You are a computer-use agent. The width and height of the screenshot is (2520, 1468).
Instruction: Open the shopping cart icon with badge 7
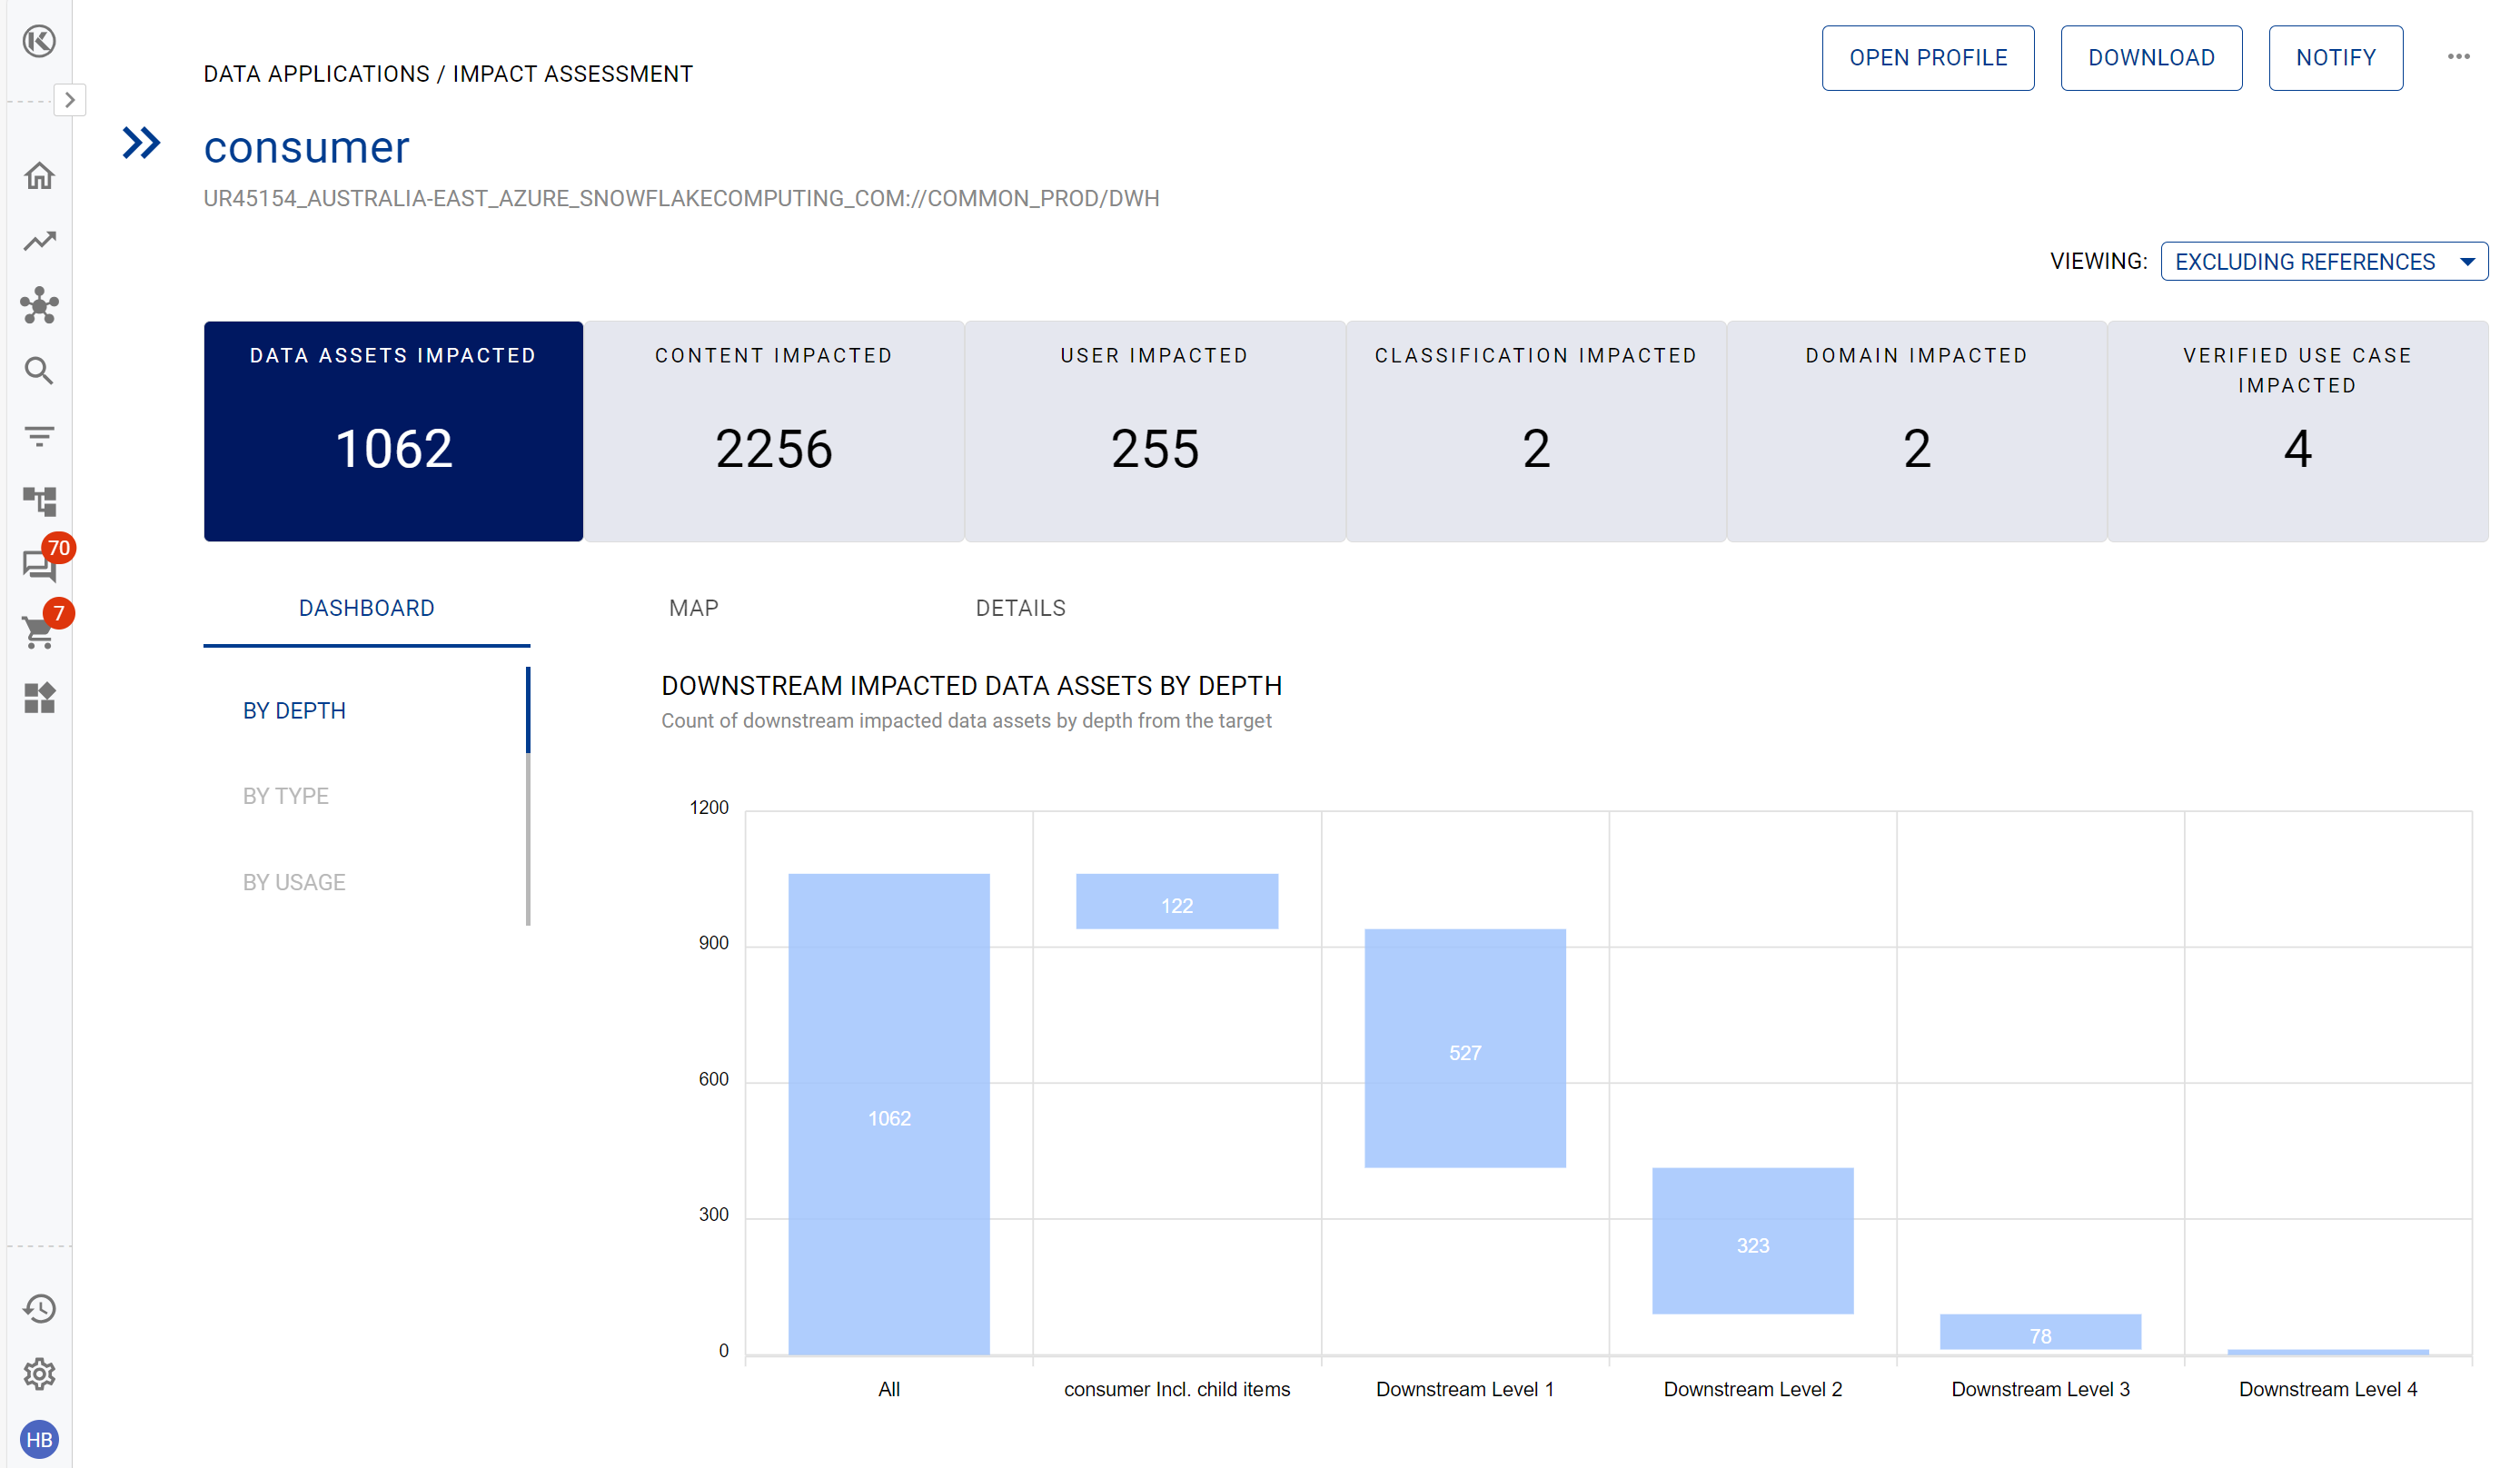pos(39,631)
